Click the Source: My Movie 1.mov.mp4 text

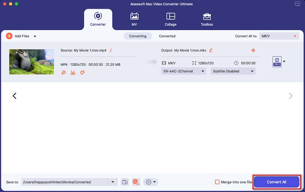click(84, 51)
